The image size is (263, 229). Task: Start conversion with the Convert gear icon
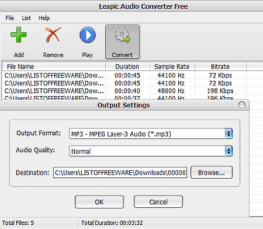click(122, 42)
